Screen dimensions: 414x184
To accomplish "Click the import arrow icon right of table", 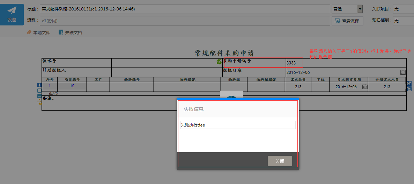I will coord(409,89).
